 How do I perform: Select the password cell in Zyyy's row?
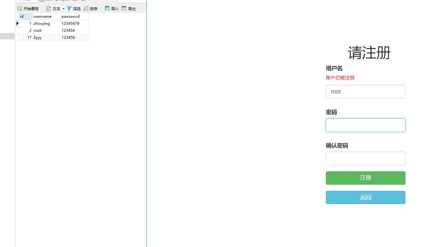[x=75, y=38]
